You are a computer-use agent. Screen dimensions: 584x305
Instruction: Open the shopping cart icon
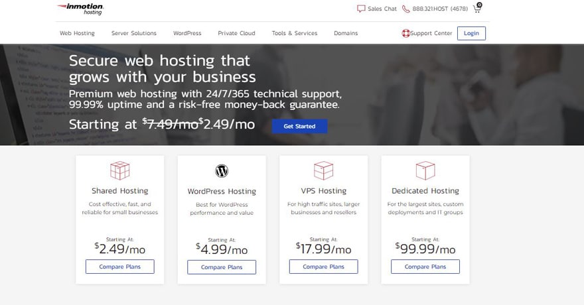[477, 8]
